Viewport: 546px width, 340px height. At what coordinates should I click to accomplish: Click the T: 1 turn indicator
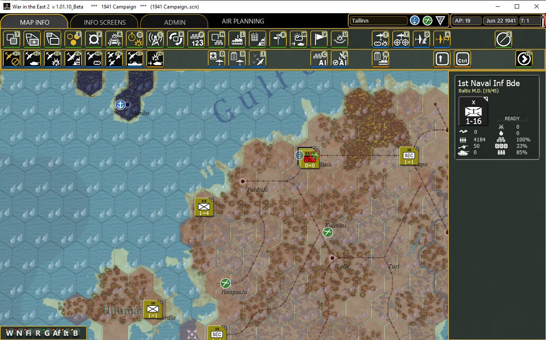(531, 20)
